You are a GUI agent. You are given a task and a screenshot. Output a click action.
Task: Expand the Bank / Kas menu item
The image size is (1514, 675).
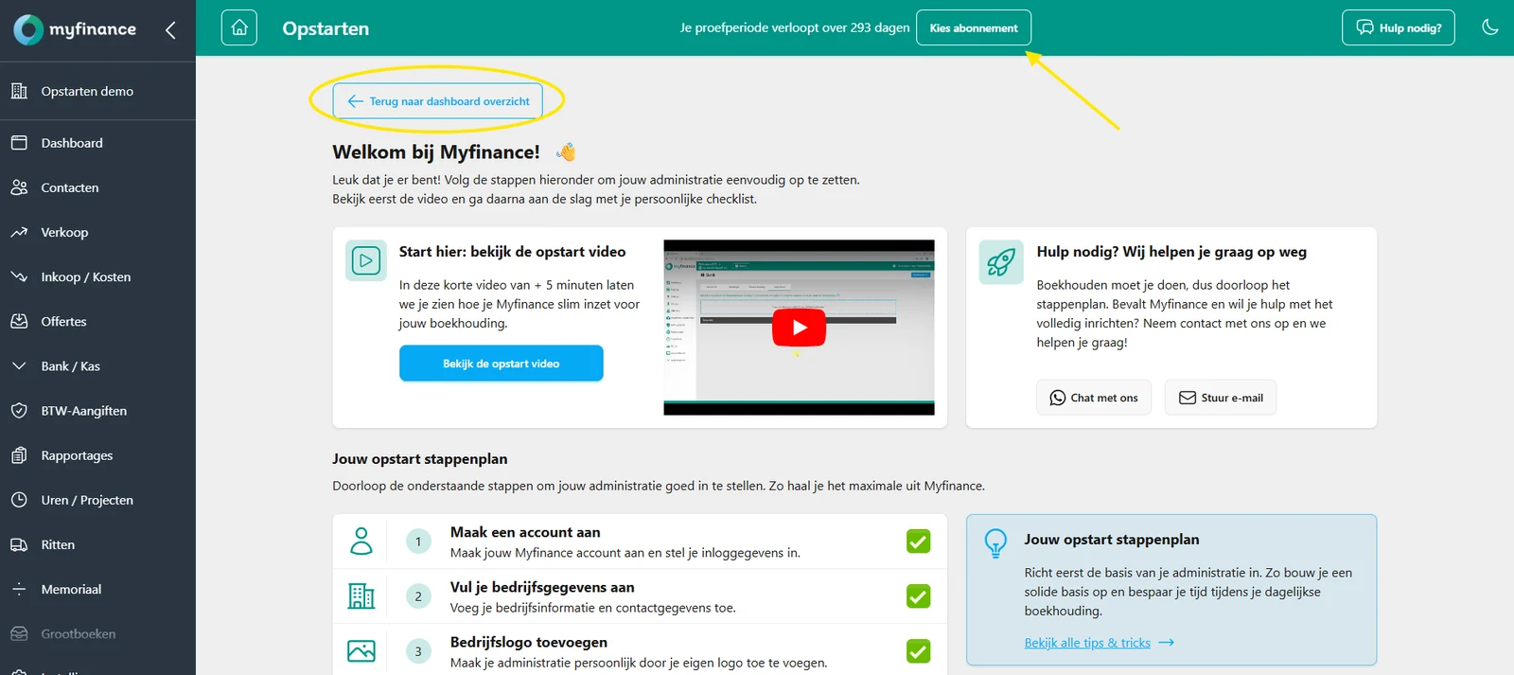[98, 365]
